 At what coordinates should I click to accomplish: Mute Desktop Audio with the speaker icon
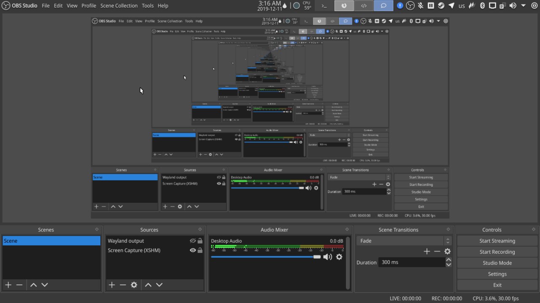pos(327,257)
